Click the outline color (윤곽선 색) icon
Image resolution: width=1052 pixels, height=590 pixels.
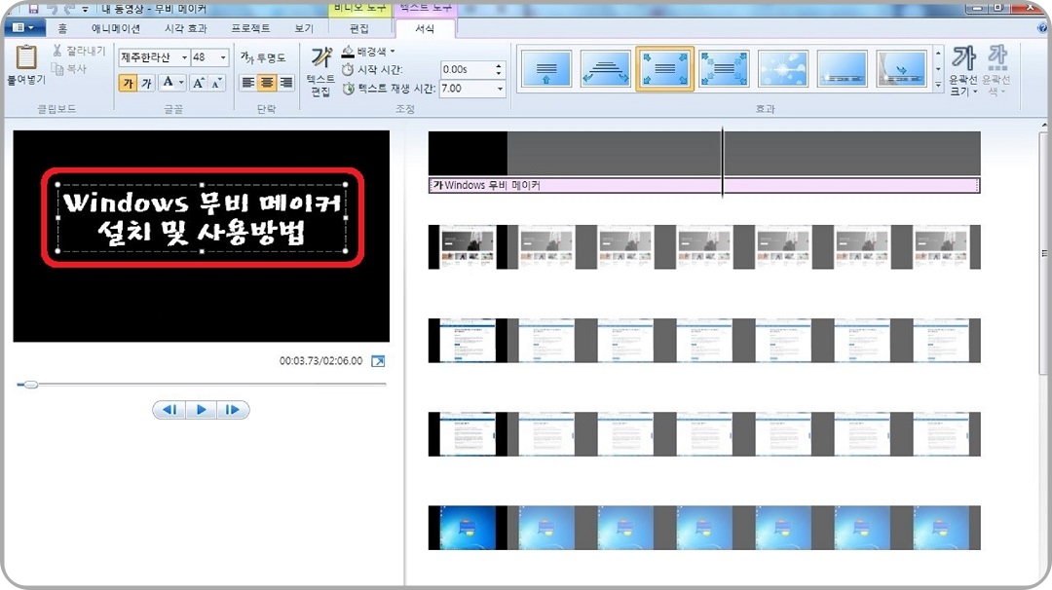point(997,58)
